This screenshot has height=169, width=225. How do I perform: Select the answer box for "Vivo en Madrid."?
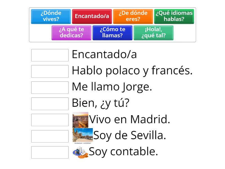[x=50, y=120]
